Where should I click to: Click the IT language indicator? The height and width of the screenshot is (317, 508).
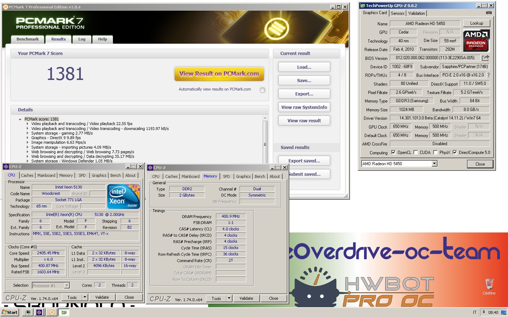(x=474, y=312)
